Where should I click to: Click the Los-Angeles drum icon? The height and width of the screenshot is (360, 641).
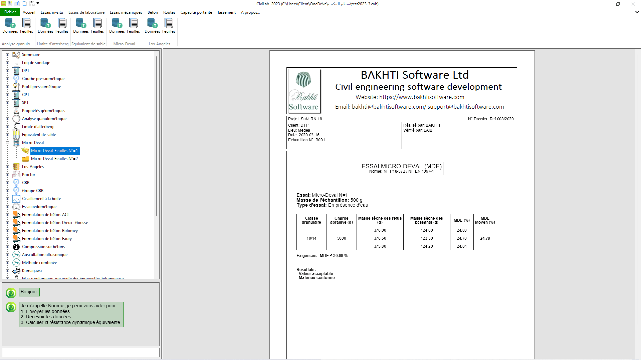click(x=16, y=167)
